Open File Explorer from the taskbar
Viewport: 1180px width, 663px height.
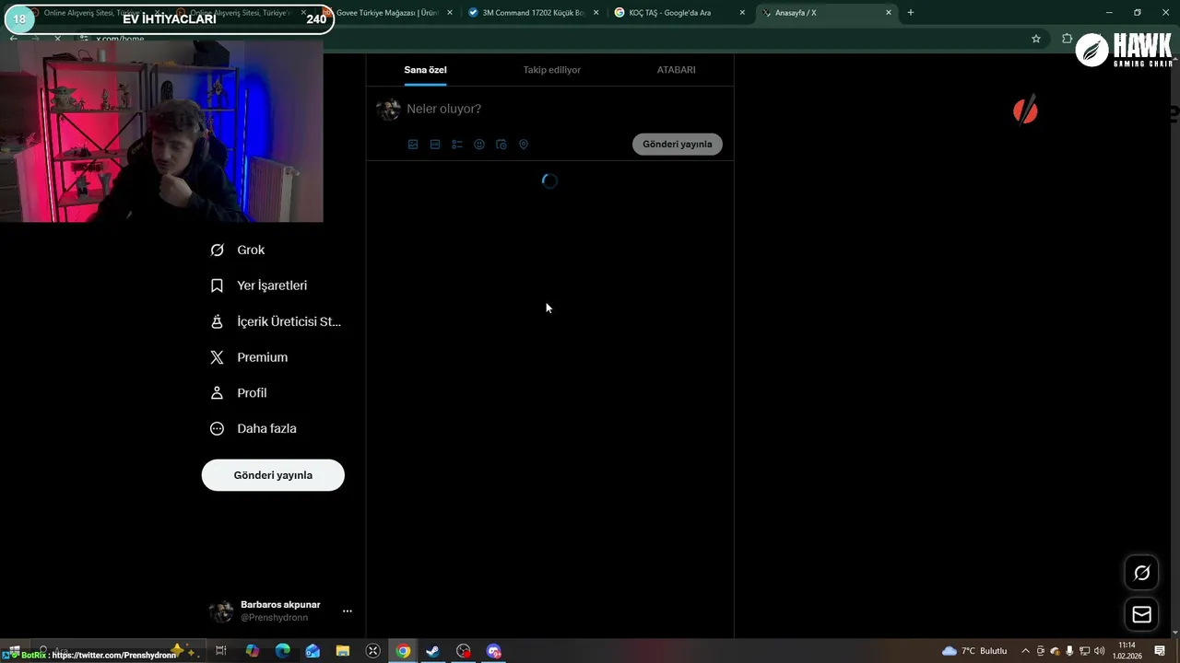(342, 651)
